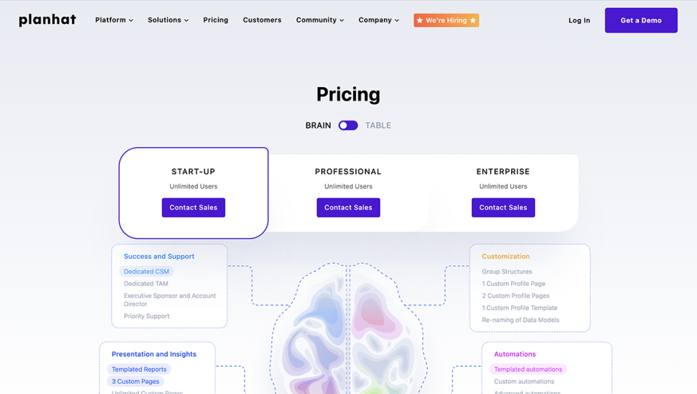Click the planhat logo
This screenshot has width=697, height=394.
point(47,20)
